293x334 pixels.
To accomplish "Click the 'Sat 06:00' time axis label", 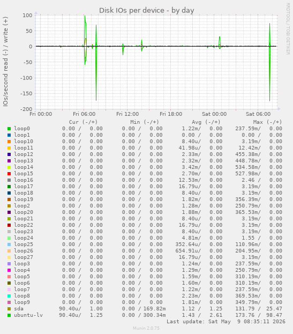I will pyautogui.click(x=258, y=114).
